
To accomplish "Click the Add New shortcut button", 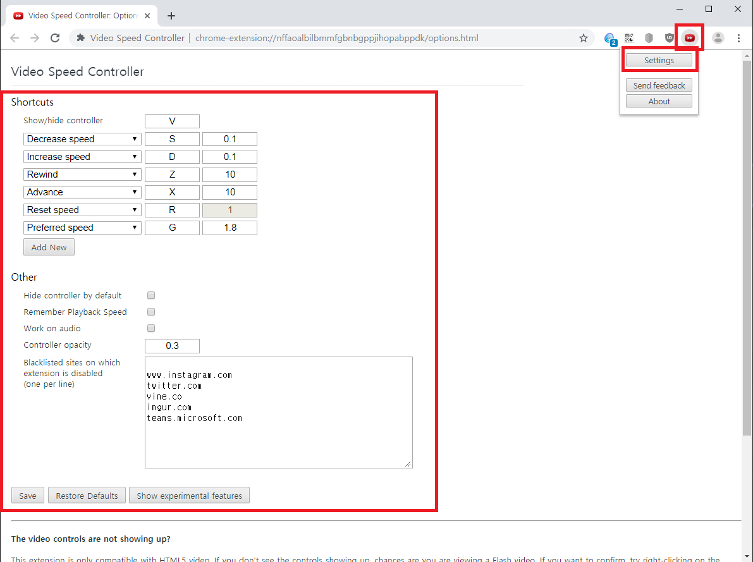I will [49, 247].
